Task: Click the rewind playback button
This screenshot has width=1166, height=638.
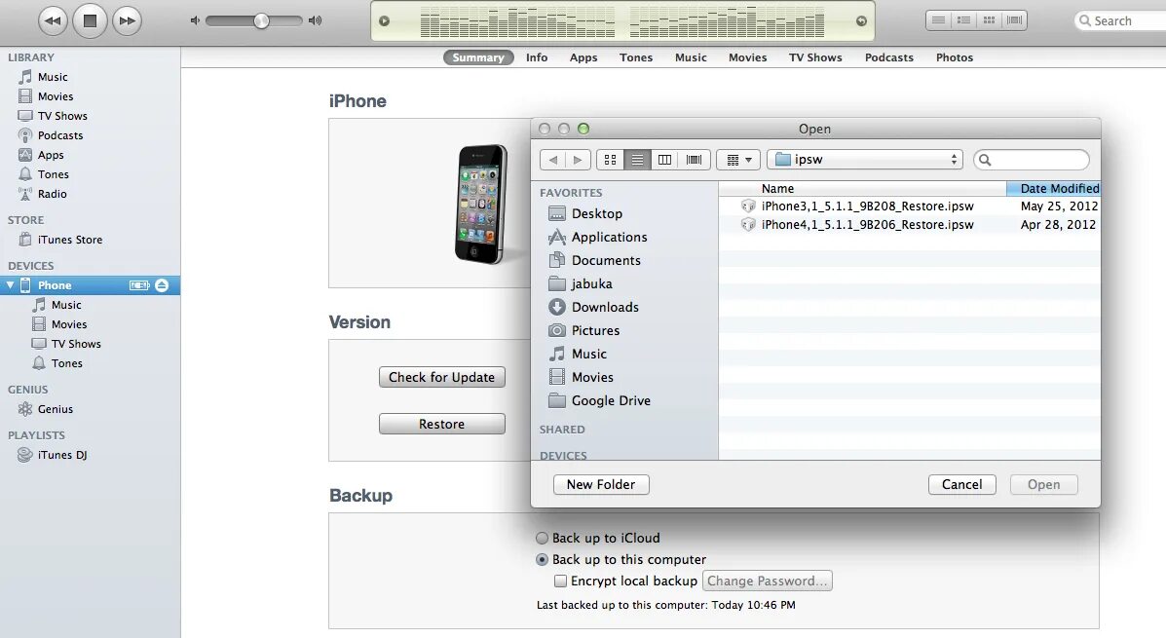Action: [x=53, y=20]
